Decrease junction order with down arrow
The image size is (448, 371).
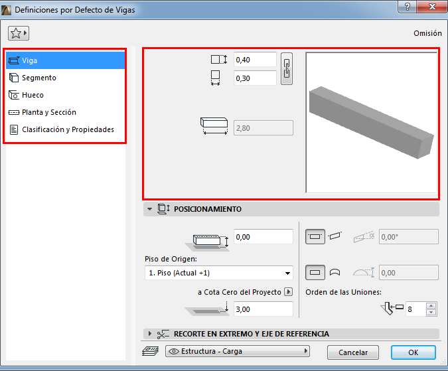(431, 313)
